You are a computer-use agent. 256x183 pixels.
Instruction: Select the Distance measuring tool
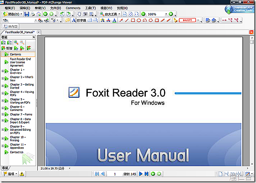pyautogui.click(x=224, y=20)
